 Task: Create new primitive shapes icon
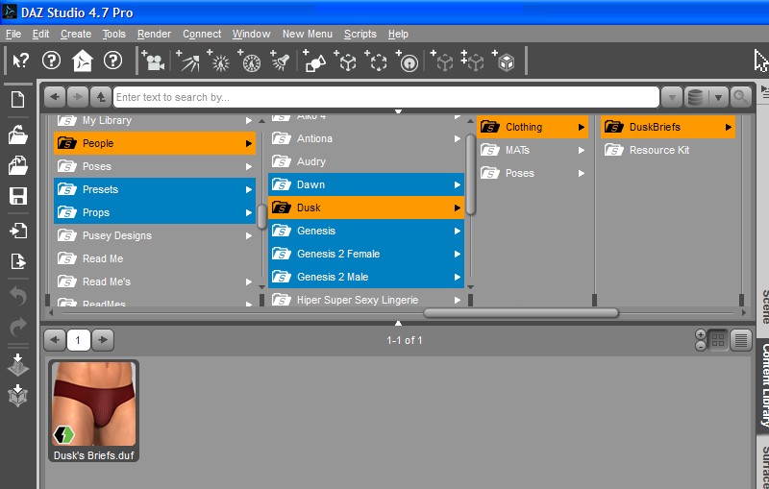coord(314,61)
